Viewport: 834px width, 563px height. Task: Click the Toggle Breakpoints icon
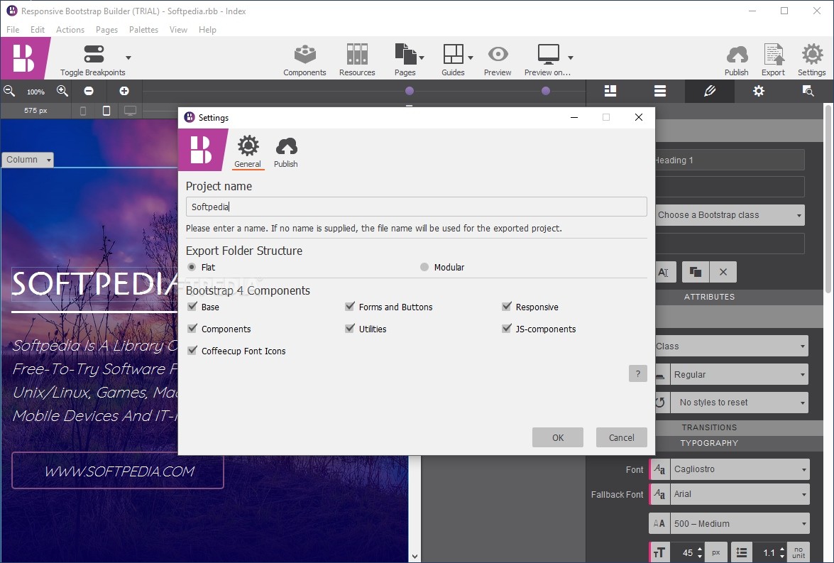click(94, 54)
